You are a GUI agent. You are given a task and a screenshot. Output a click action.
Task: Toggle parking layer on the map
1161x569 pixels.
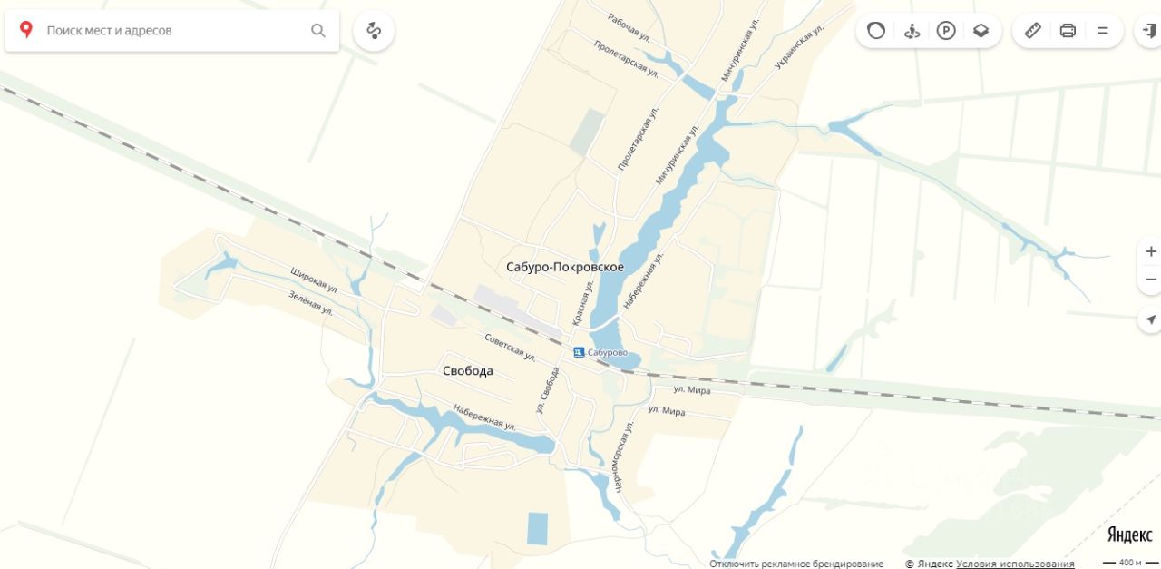click(x=946, y=31)
